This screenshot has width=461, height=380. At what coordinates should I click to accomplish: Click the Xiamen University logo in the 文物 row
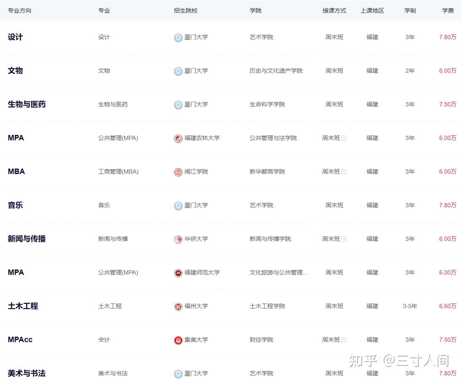(178, 71)
